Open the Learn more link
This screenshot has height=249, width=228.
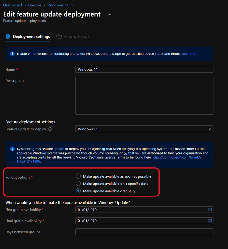(x=190, y=54)
